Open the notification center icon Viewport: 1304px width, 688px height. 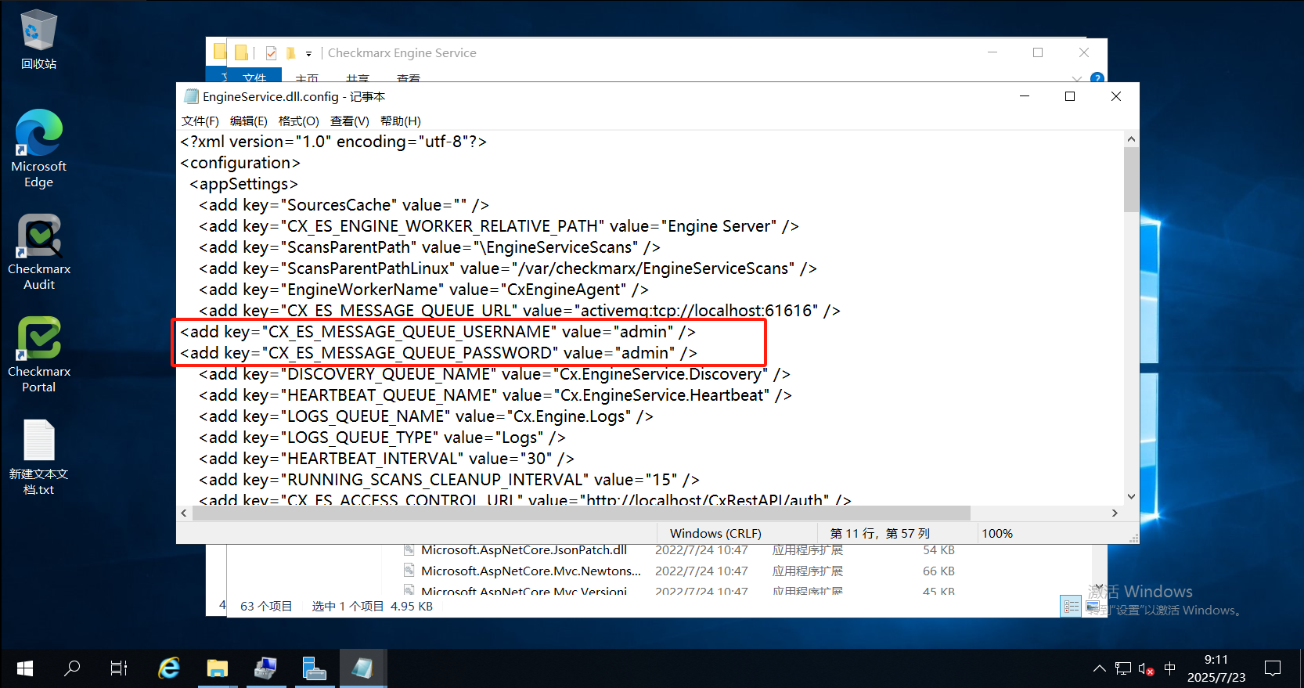(x=1273, y=668)
